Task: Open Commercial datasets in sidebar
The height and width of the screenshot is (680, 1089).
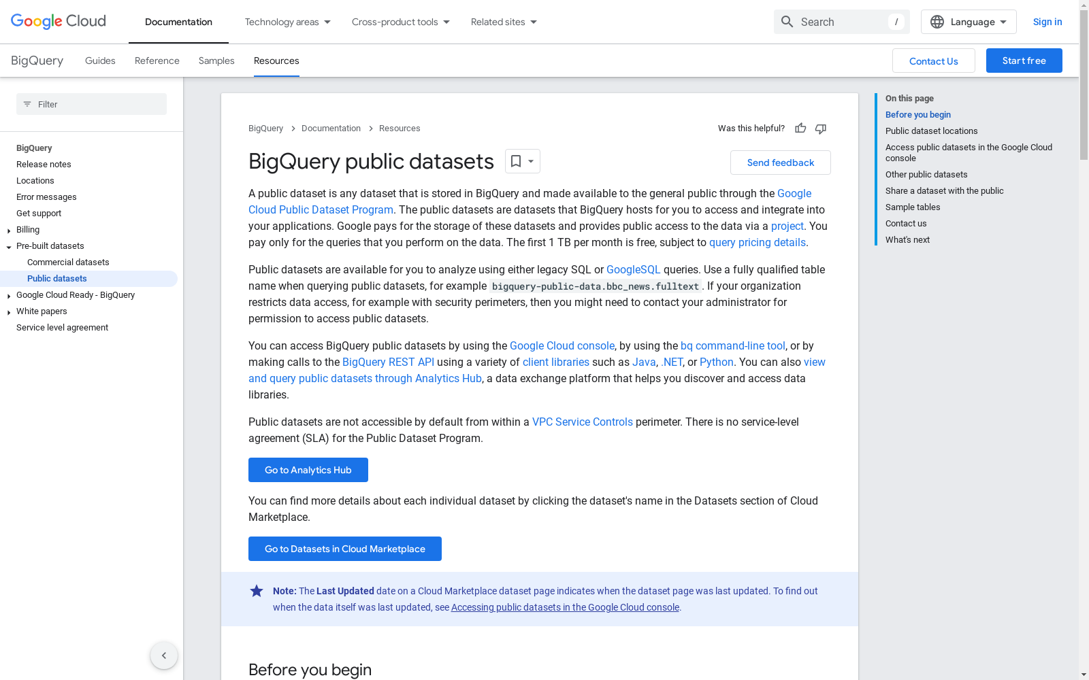Action: click(68, 262)
